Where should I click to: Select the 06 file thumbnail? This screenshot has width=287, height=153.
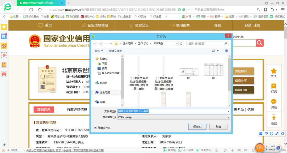tap(188, 73)
